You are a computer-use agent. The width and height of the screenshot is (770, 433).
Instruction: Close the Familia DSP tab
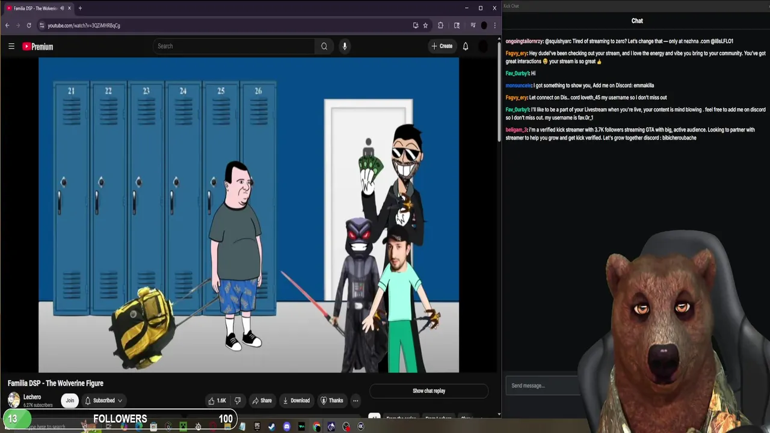(69, 8)
